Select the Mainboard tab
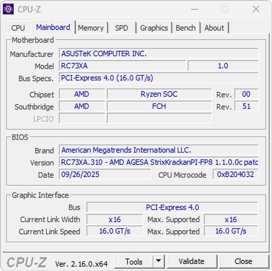272x271 pixels. coord(53,27)
